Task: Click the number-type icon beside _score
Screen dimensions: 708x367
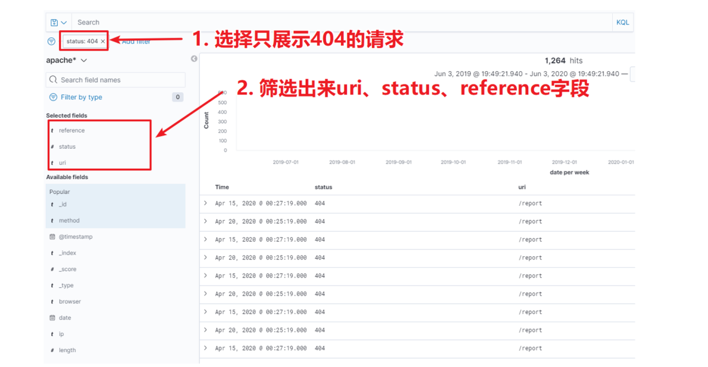Action: point(52,269)
